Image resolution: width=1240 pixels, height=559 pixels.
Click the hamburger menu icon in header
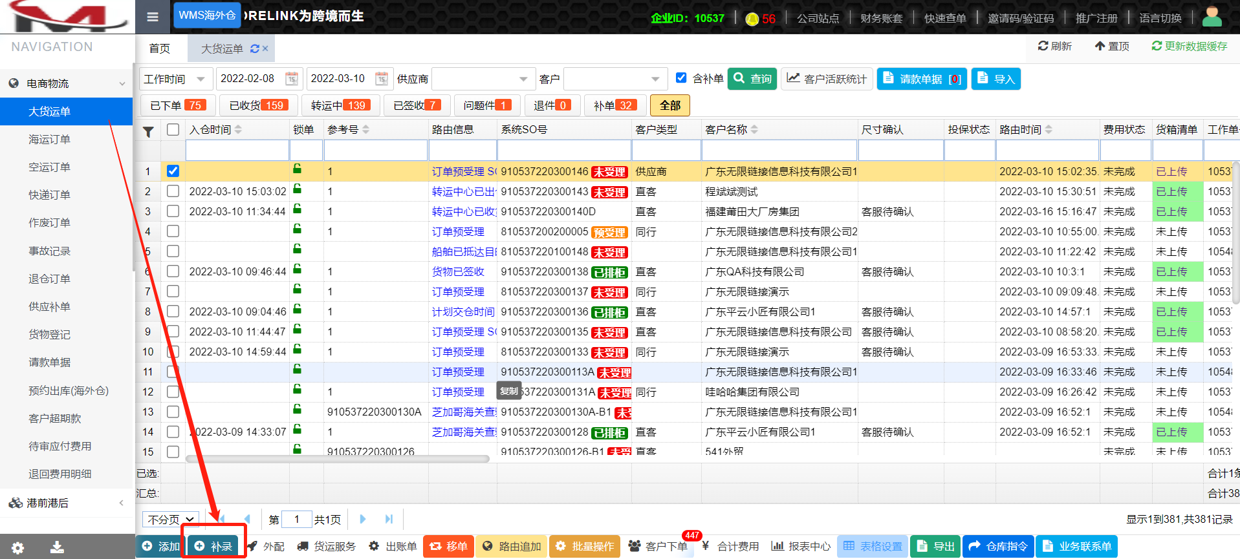(153, 17)
